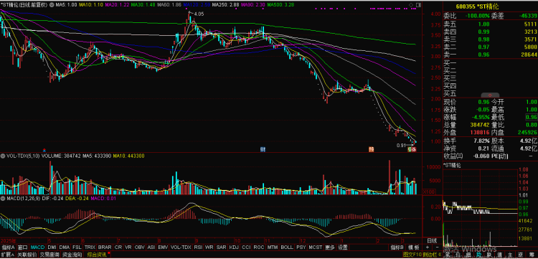Viewport: 538px width, 259px height.
Task: Click the MA500: 3.28 label
Action: click(280, 5)
